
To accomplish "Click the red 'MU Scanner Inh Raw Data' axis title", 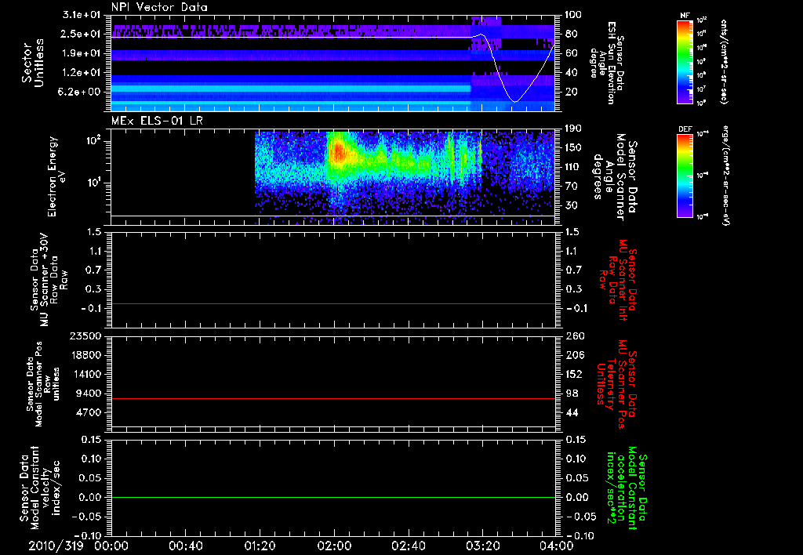I will [618, 280].
